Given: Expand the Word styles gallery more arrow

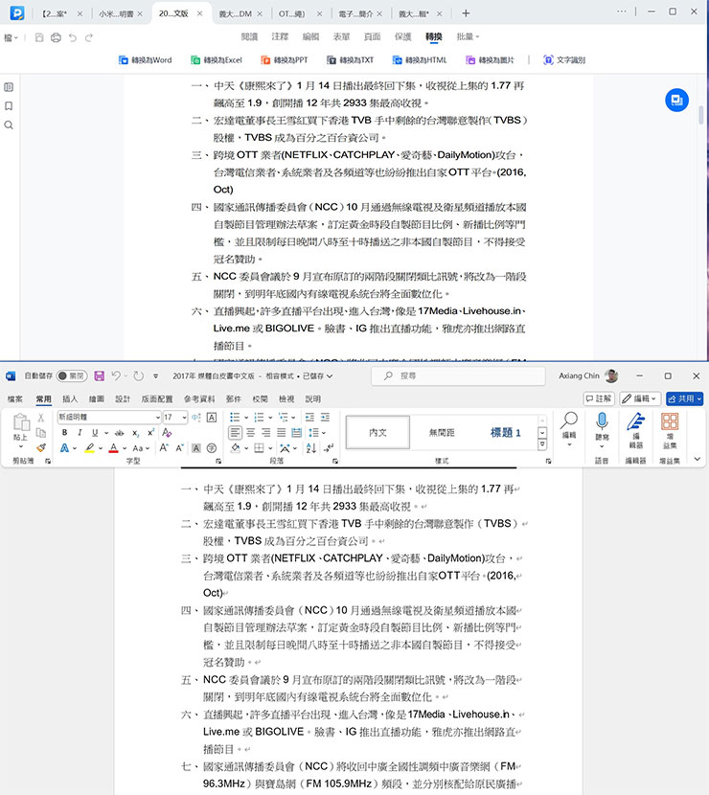Looking at the screenshot, I should click(x=542, y=445).
